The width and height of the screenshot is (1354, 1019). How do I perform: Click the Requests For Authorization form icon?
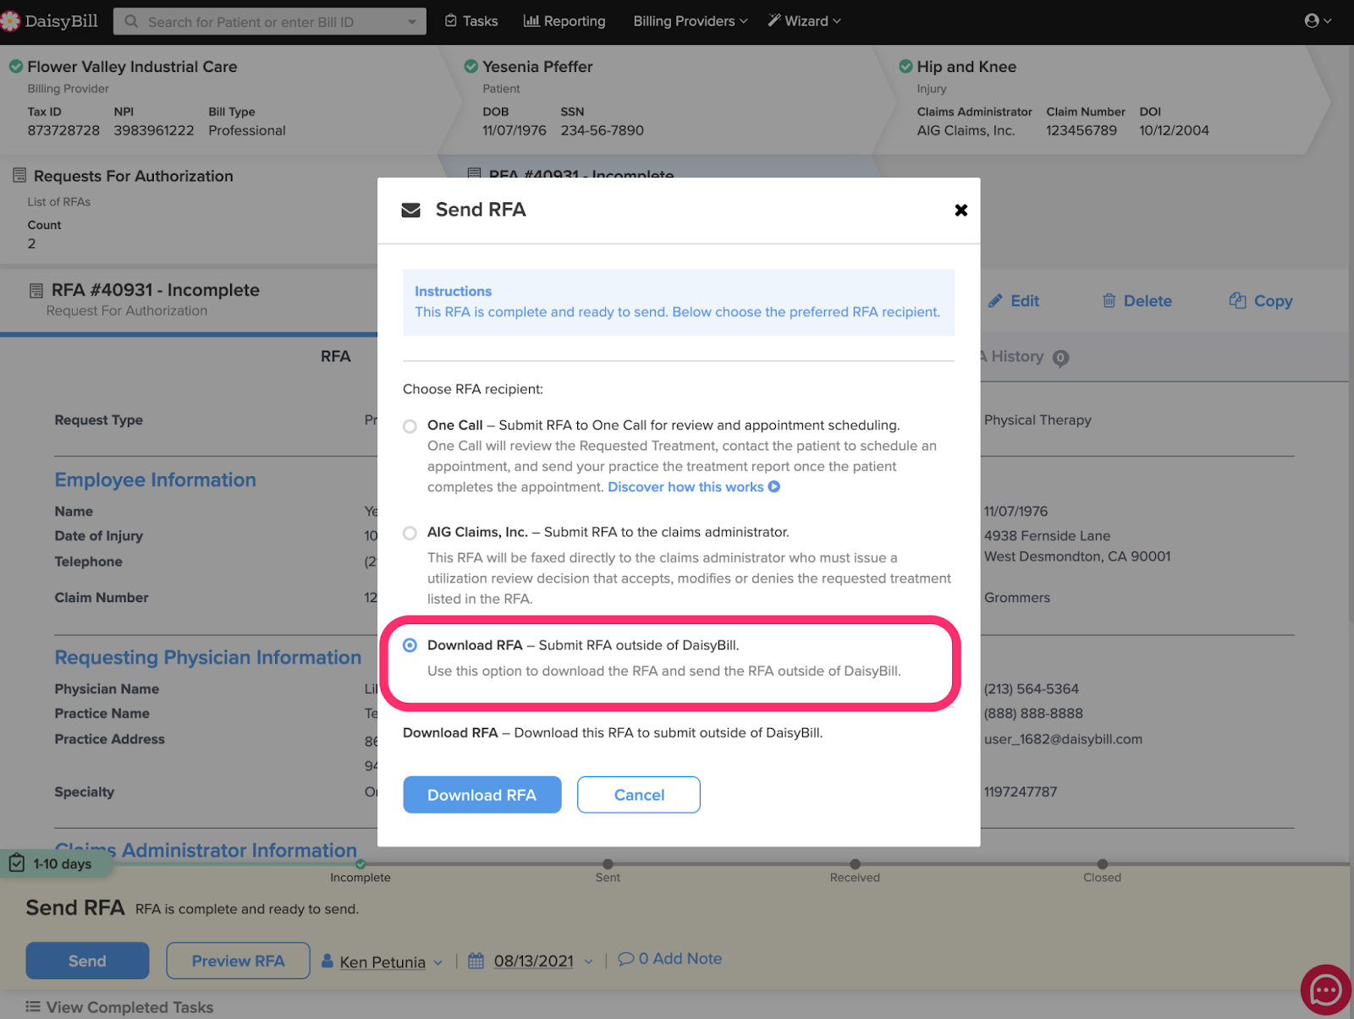pos(19,175)
